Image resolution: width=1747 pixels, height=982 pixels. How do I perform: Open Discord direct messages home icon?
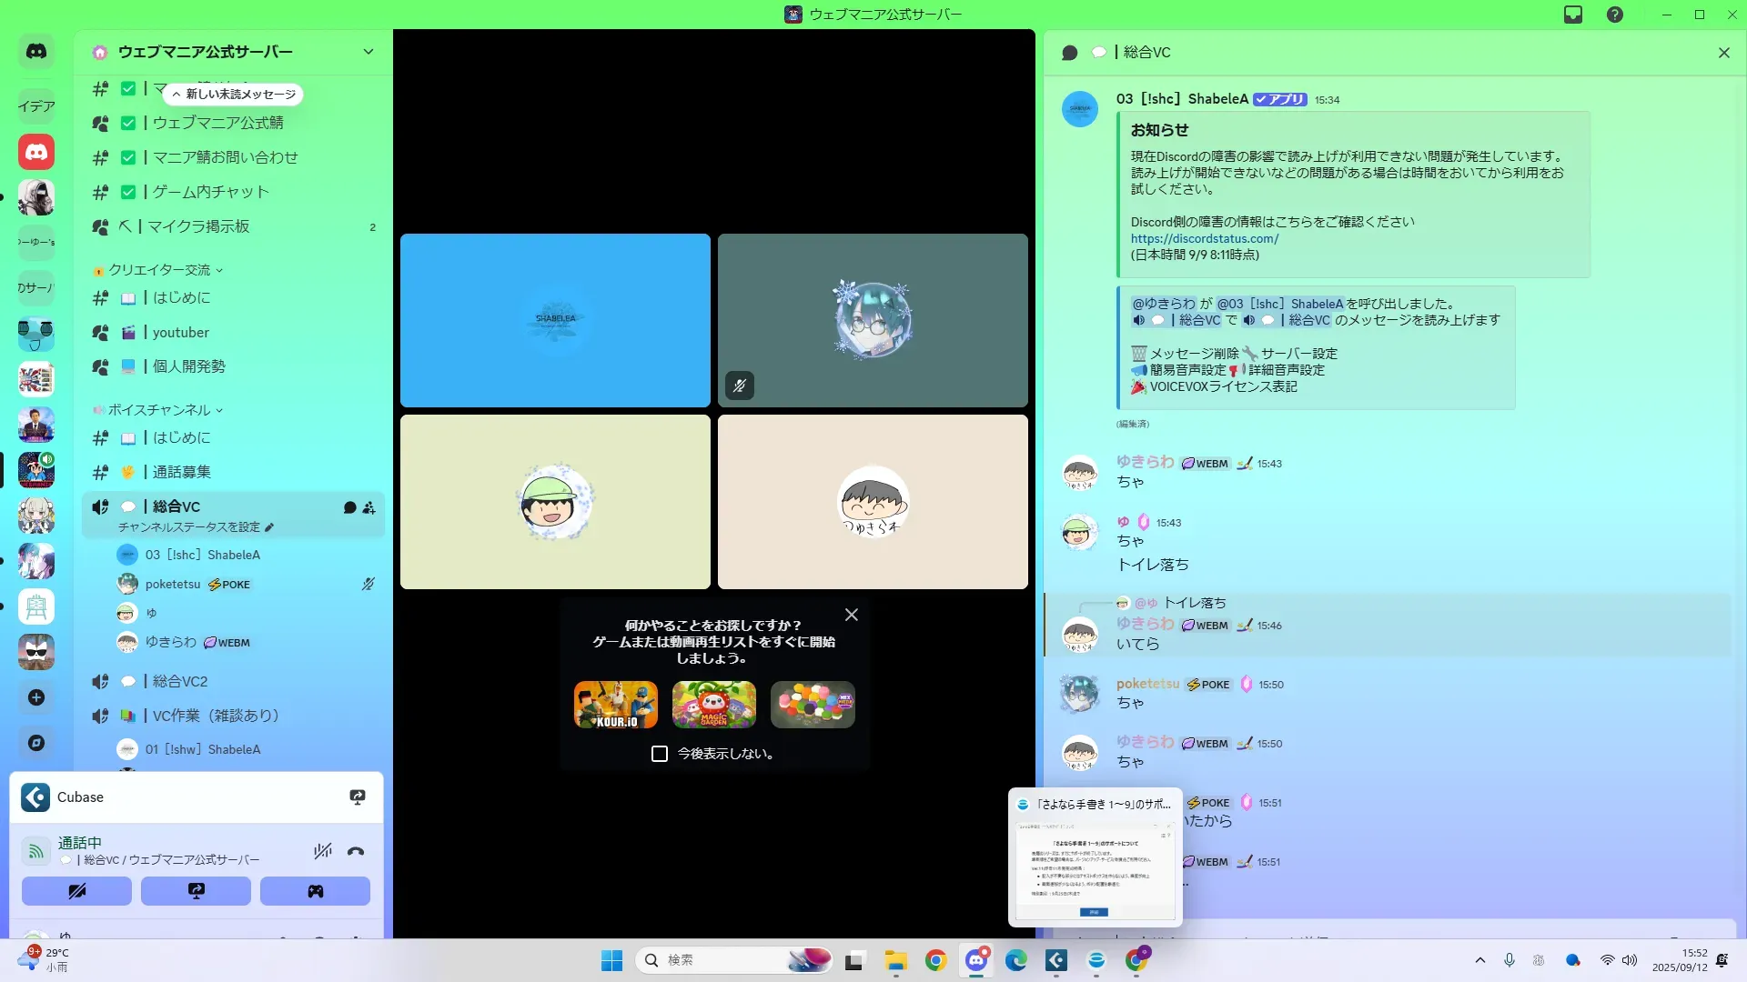pyautogui.click(x=36, y=52)
